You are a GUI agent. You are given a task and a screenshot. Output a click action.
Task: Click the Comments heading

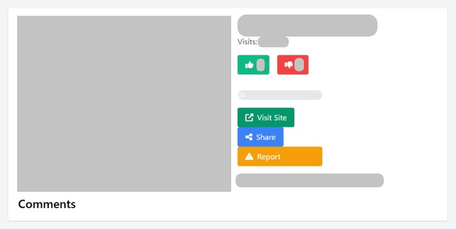pyautogui.click(x=47, y=204)
